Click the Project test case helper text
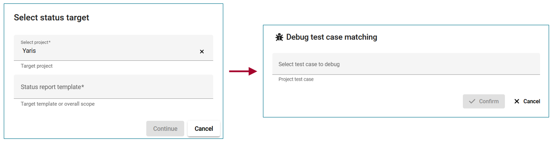Image resolution: width=554 pixels, height=143 pixels. coord(296,79)
